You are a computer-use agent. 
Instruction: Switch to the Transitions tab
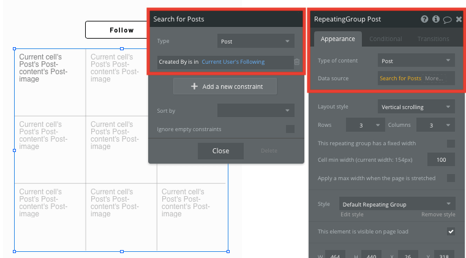[x=433, y=39]
